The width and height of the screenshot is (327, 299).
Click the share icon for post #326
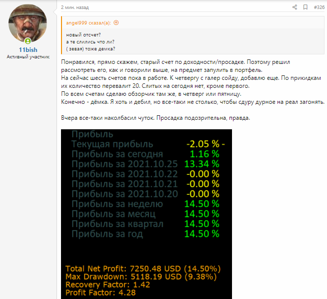coord(294,7)
